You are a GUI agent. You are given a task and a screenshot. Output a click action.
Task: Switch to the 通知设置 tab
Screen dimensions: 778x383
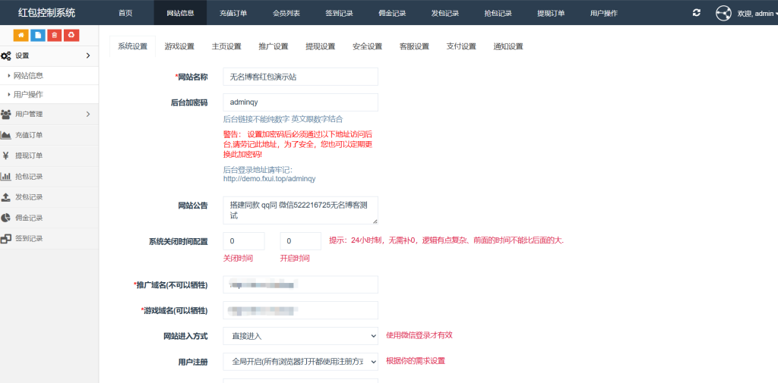[x=508, y=46]
